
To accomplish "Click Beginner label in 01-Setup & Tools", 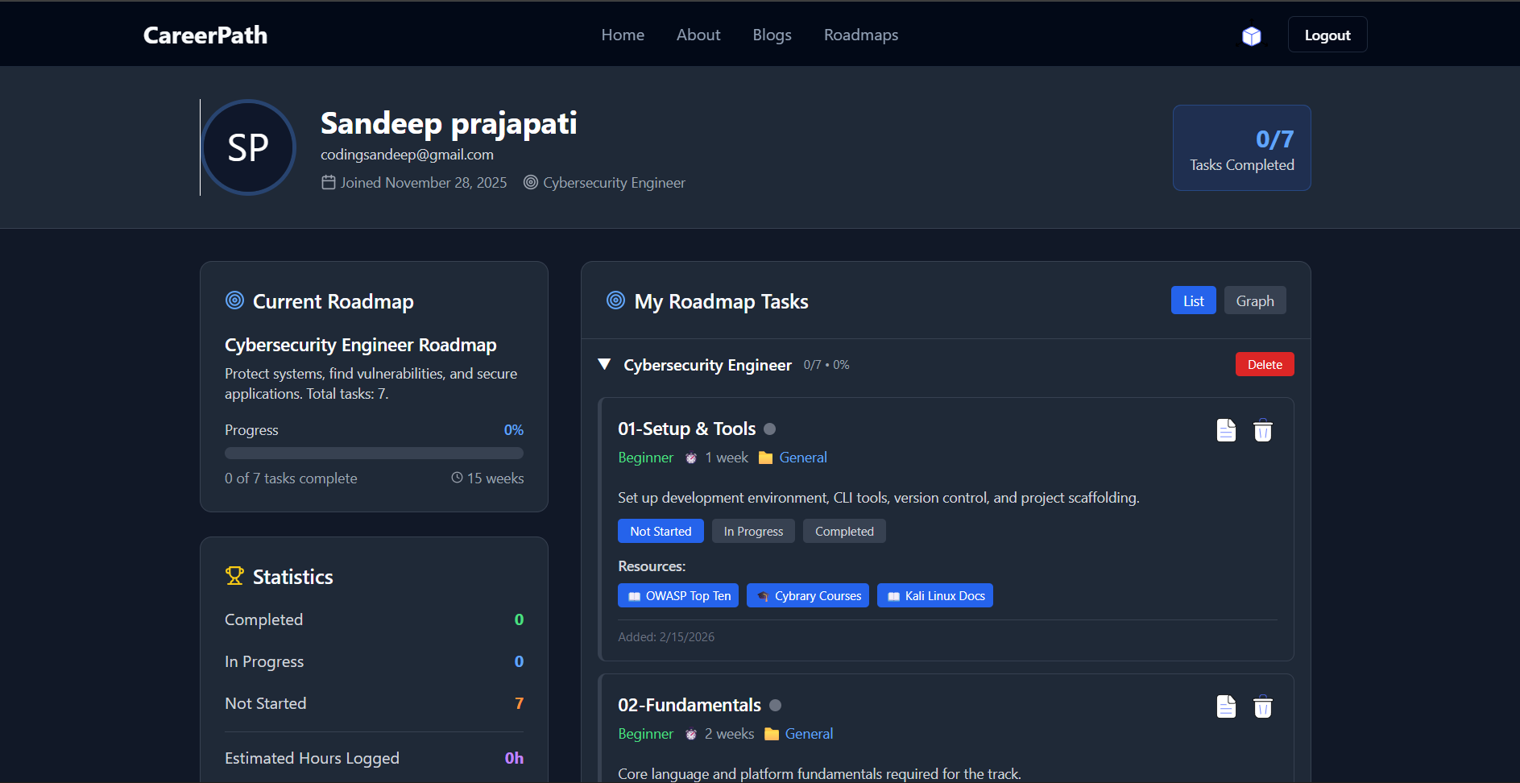I will click(645, 458).
